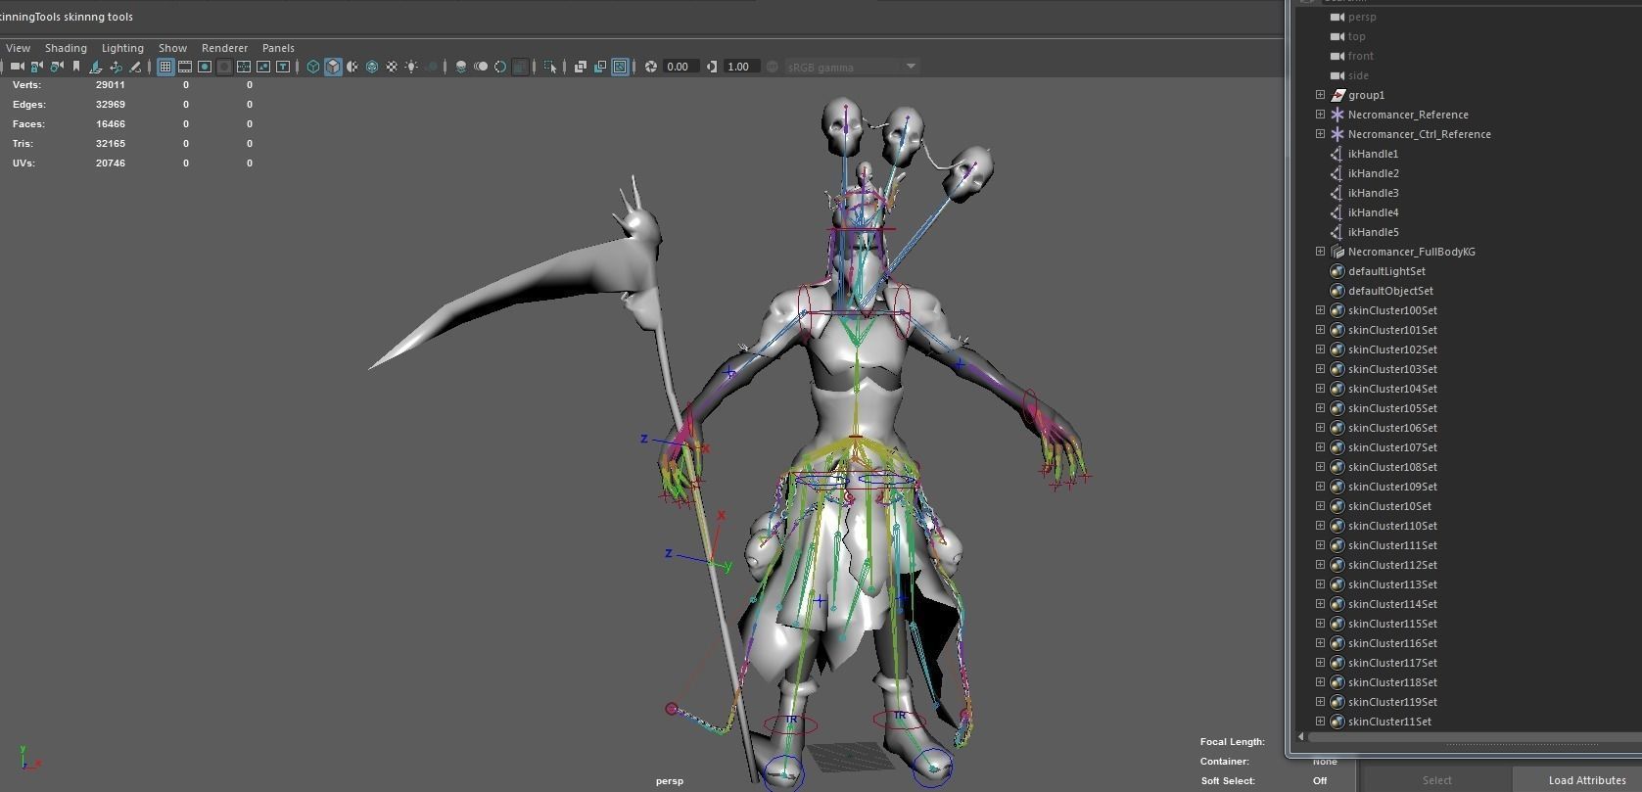Click the ikHandle1 node icon
1642x792 pixels.
coord(1337,154)
